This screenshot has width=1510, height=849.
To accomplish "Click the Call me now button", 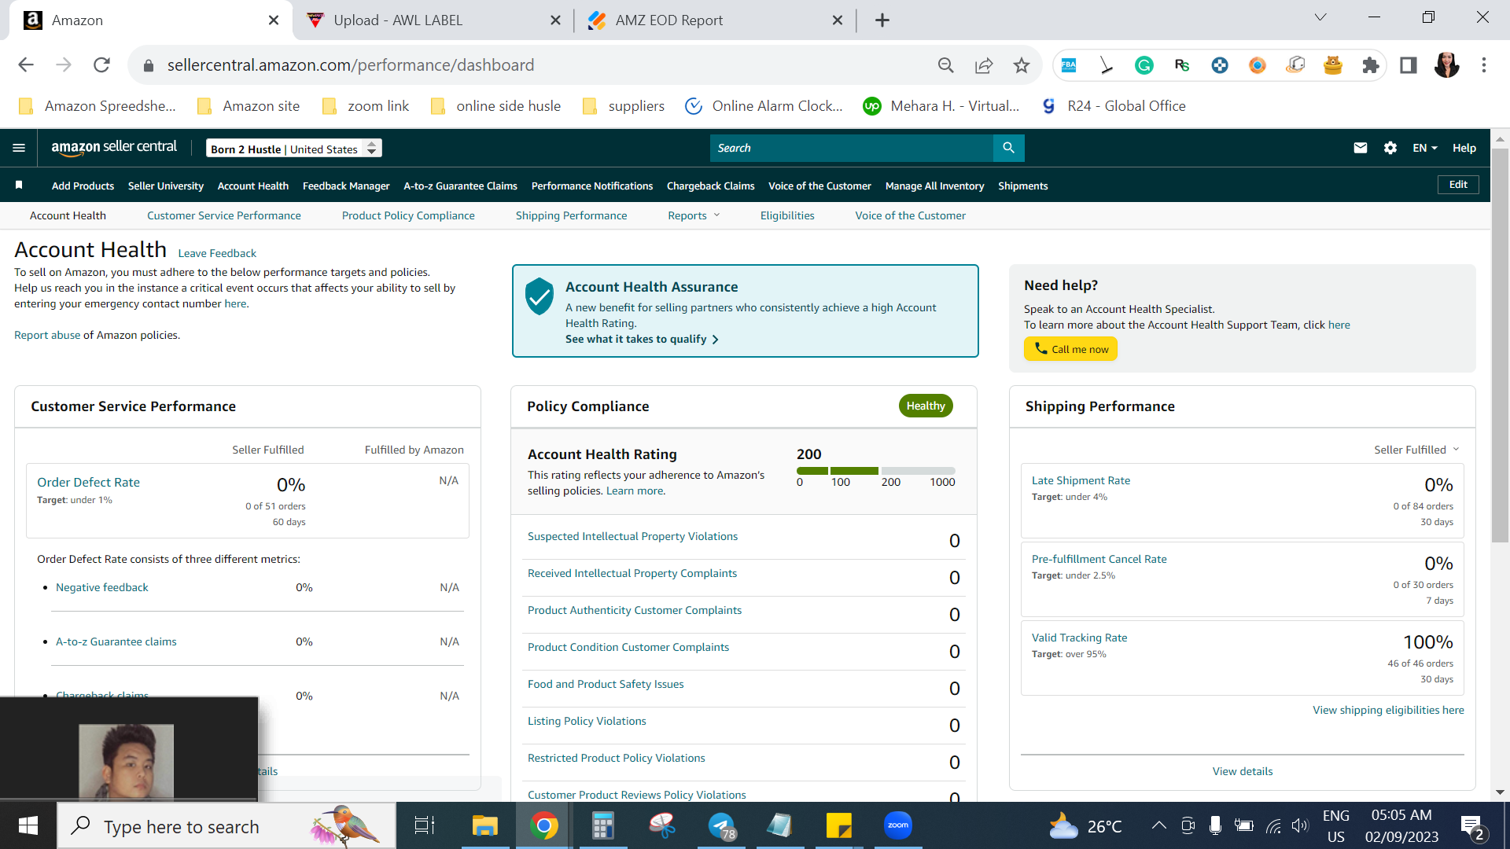I will (1070, 349).
